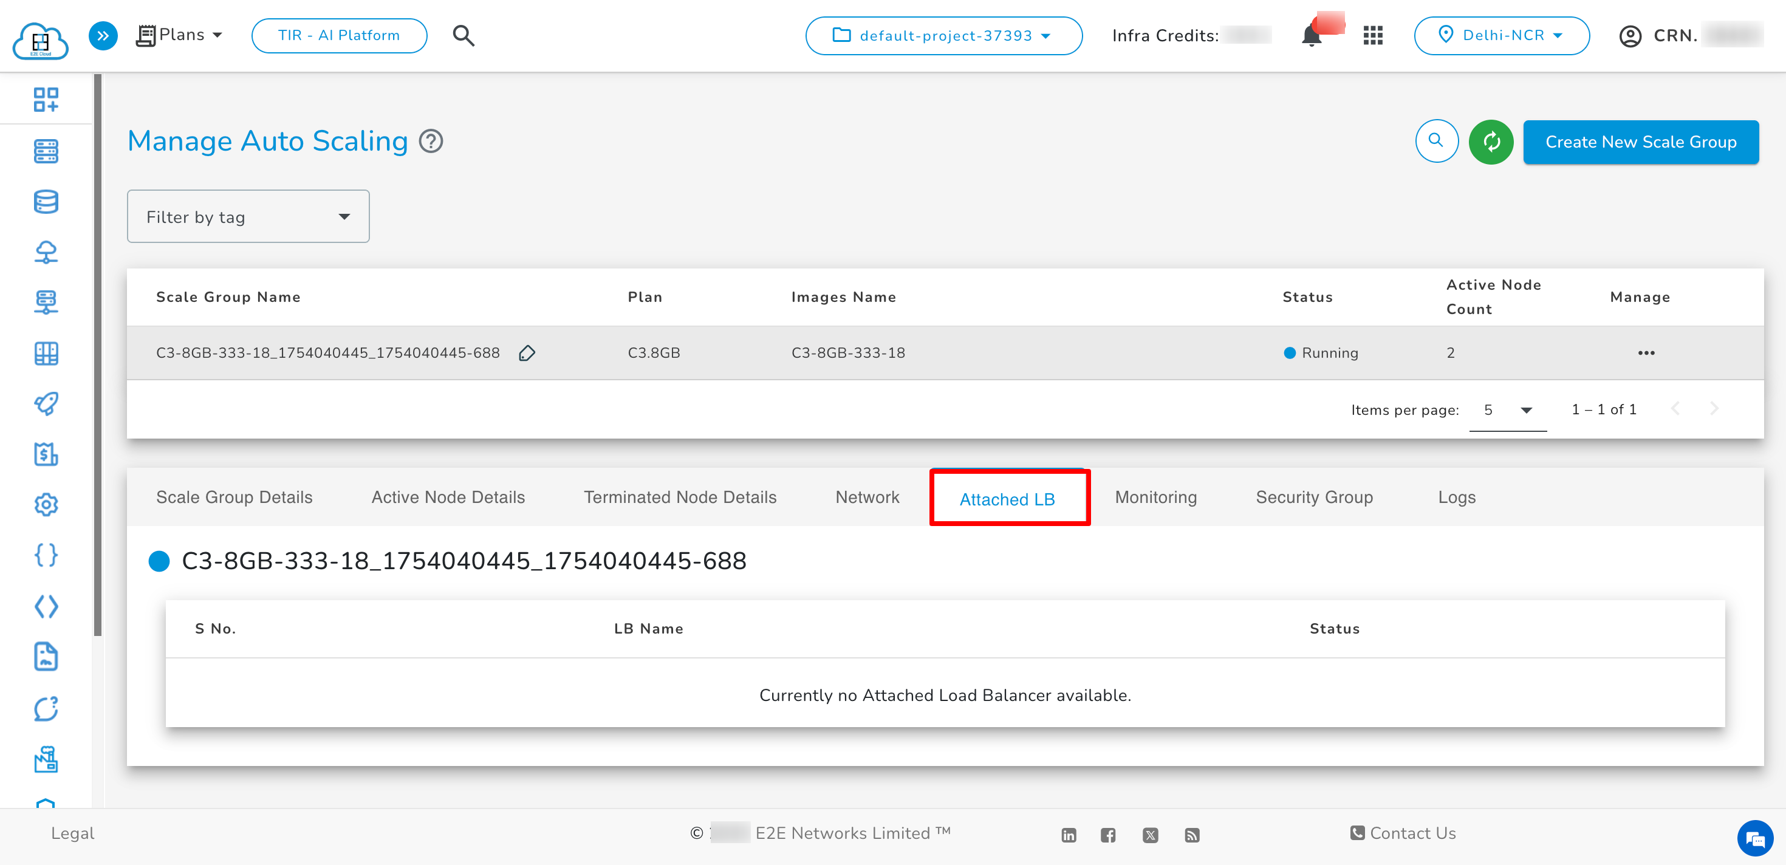The height and width of the screenshot is (865, 1786).
Task: Click the edit icon beside scale group name
Action: point(527,354)
